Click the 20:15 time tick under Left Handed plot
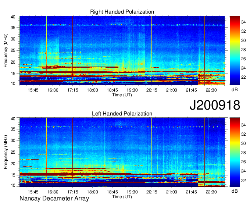 coord(152,192)
